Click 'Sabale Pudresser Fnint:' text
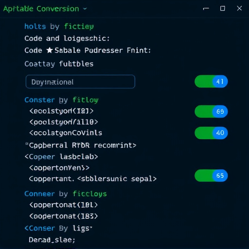249x249 pixels. click(x=103, y=51)
